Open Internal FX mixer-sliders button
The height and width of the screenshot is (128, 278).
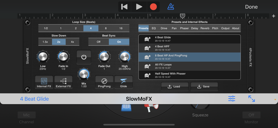click(44, 82)
